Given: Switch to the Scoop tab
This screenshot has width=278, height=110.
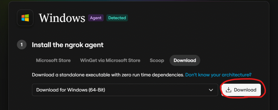Looking at the screenshot, I should click(157, 60).
